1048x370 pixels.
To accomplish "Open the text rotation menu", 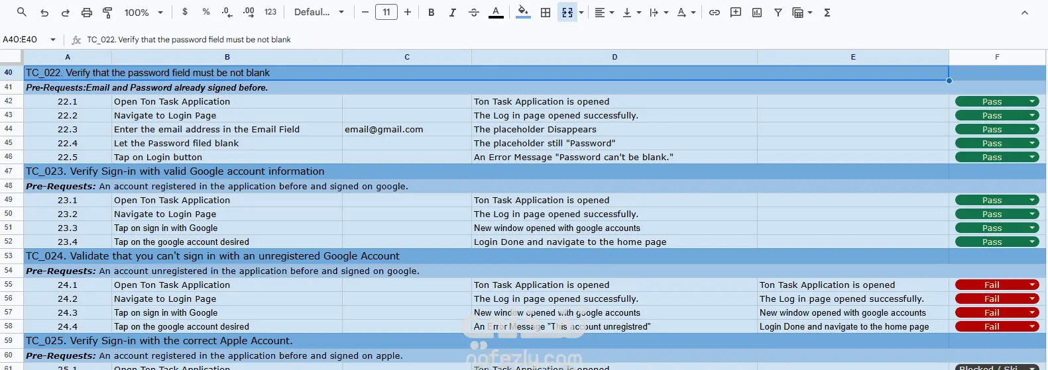I will [x=686, y=12].
